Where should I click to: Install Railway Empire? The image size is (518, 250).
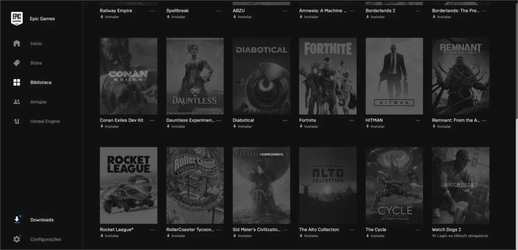110,17
